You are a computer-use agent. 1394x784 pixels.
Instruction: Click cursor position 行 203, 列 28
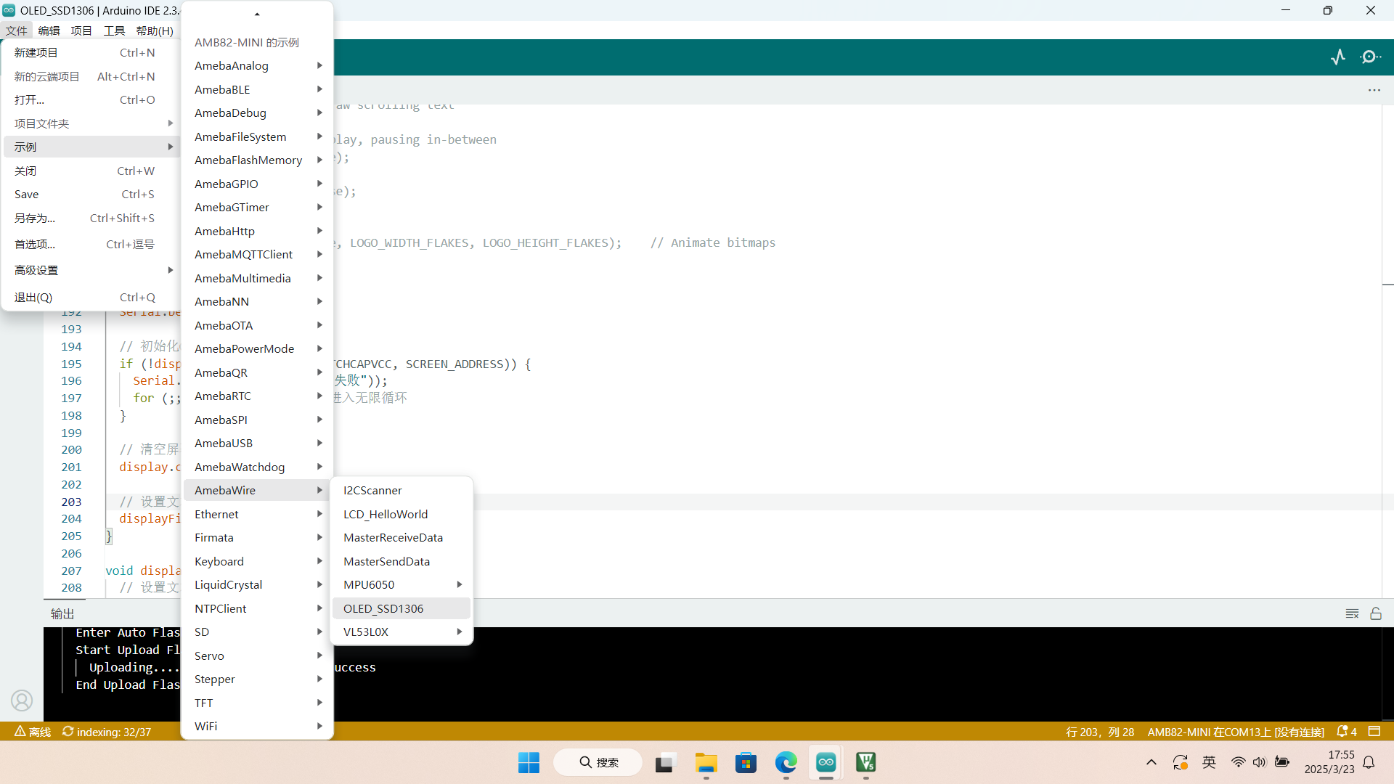1100,732
